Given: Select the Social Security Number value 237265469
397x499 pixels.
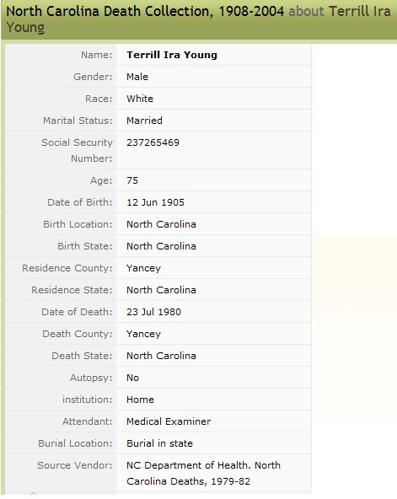Looking at the screenshot, I should 153,142.
